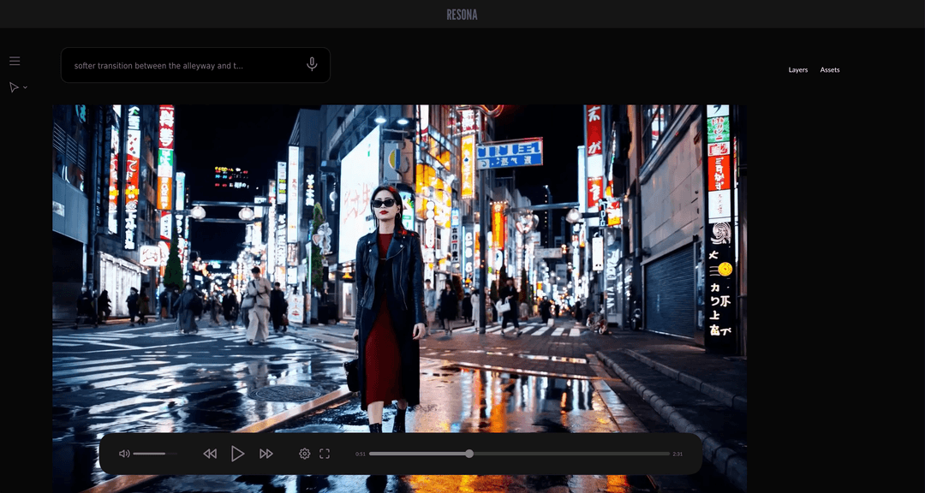Open the hamburger menu

click(15, 61)
